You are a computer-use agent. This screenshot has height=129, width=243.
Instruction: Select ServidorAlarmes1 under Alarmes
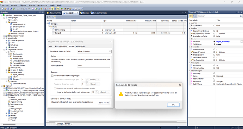(19, 84)
